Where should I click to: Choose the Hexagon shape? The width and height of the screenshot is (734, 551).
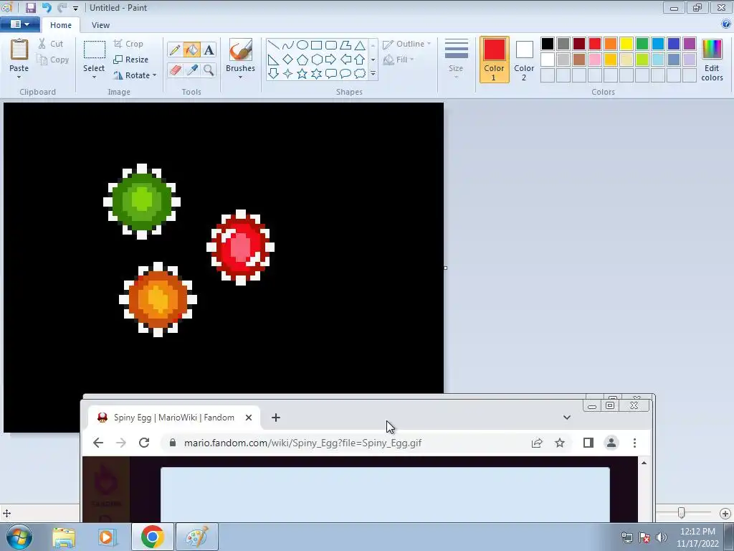coord(316,60)
